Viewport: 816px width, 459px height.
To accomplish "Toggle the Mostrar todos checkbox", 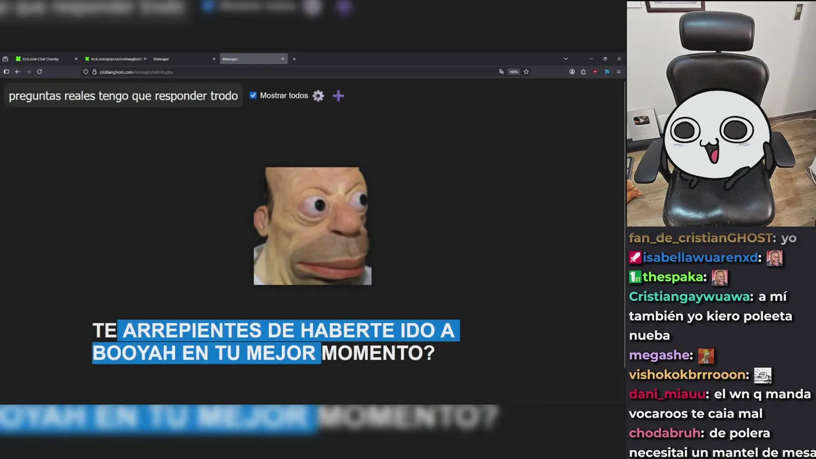I will pos(253,95).
